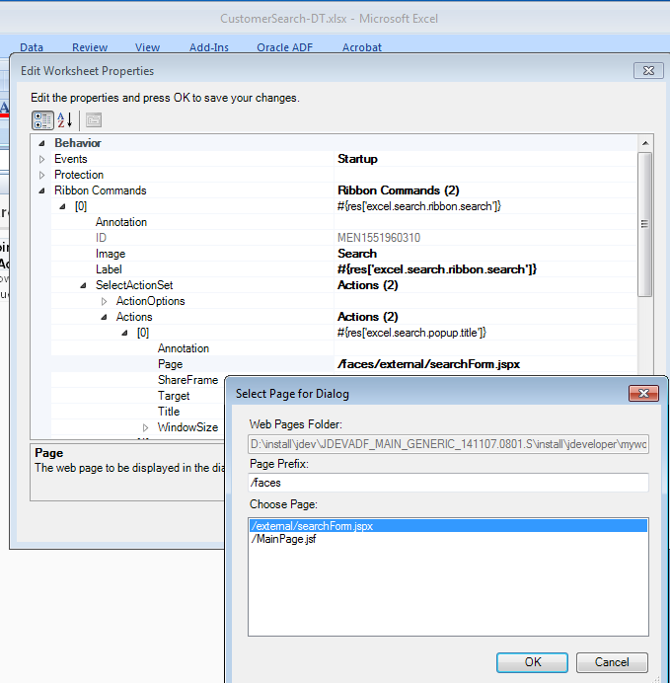This screenshot has width=670, height=683.
Task: Click the excel.search.popup.title value
Action: tap(411, 333)
